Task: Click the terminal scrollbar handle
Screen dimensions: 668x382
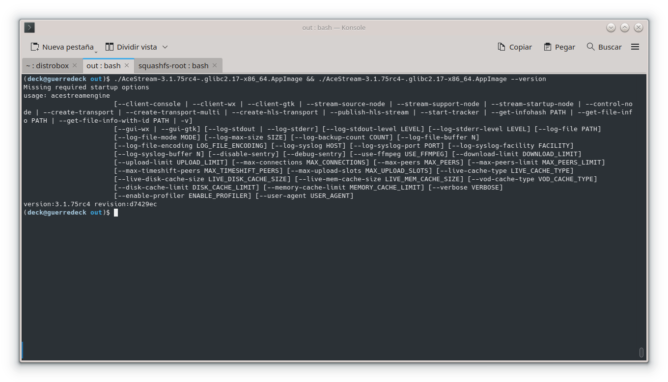Action: tap(641, 353)
